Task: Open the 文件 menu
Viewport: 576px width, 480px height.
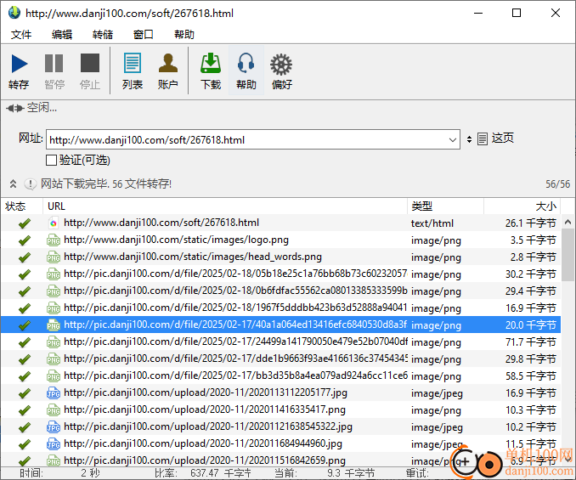Action: click(21, 35)
